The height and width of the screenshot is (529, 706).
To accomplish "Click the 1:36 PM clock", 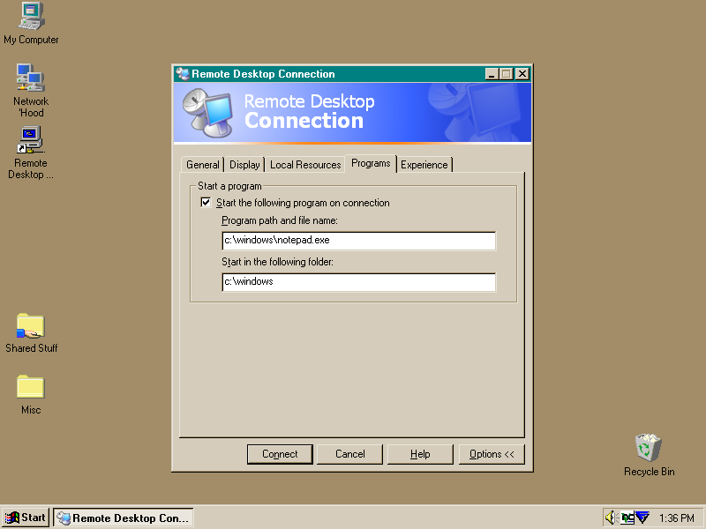I will pyautogui.click(x=677, y=518).
